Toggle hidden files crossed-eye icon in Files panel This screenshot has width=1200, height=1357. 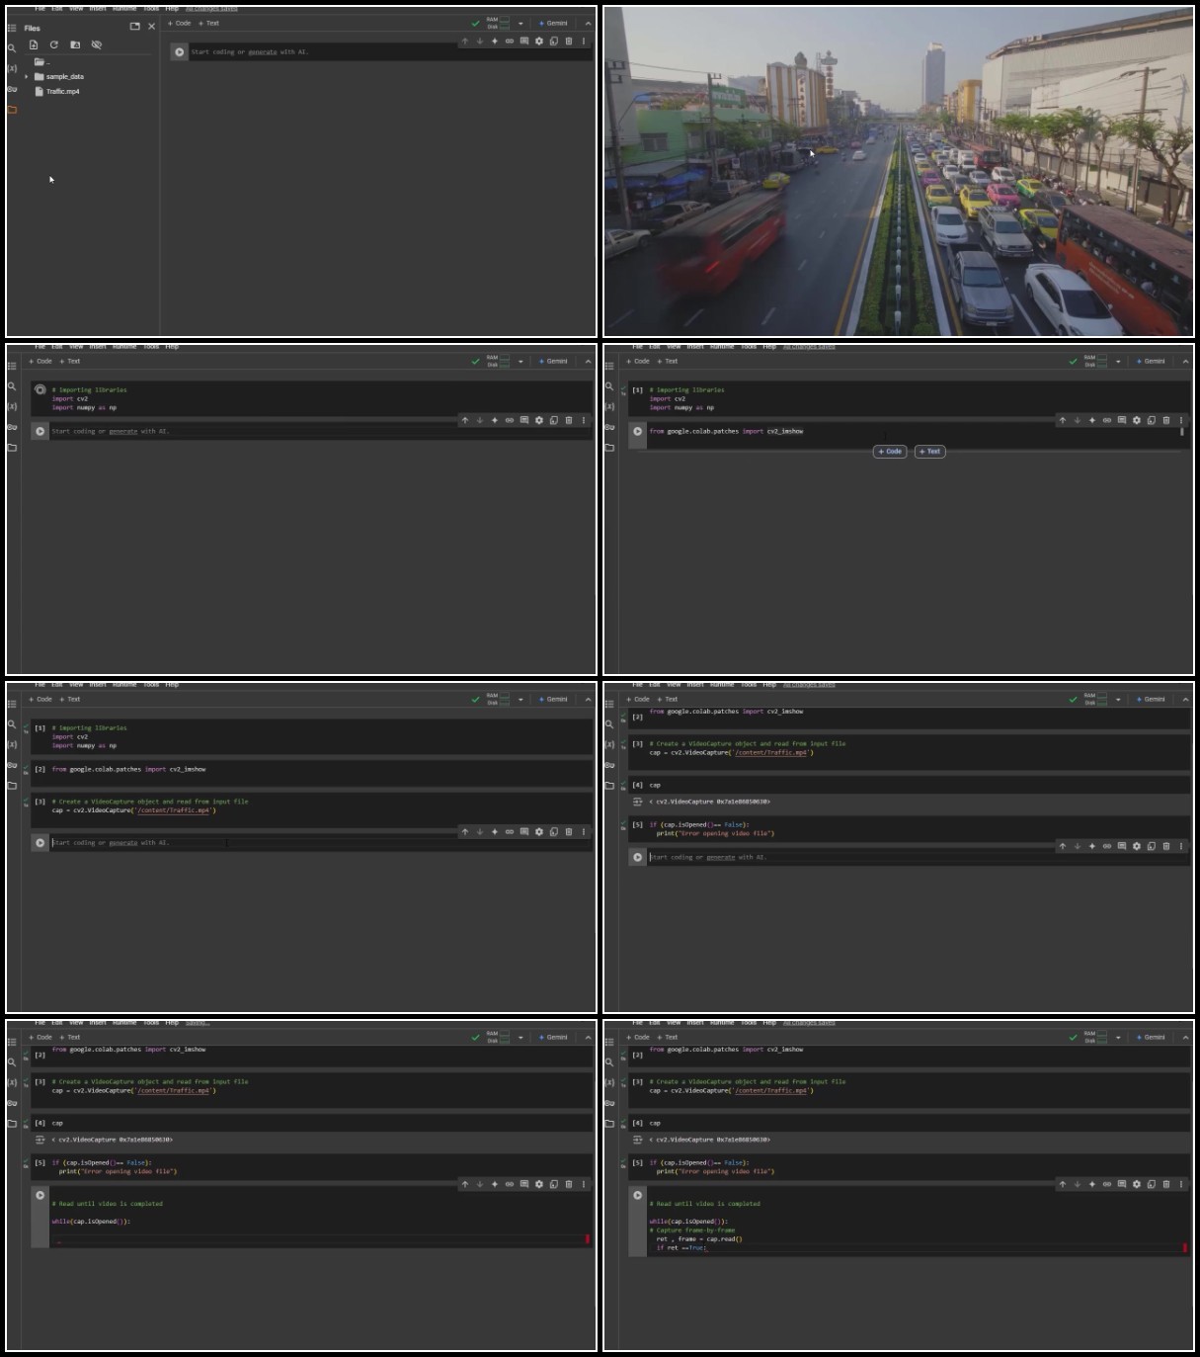point(97,44)
